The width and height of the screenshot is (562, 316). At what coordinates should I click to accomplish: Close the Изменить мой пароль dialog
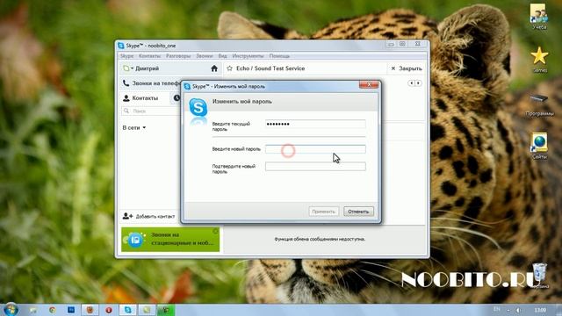pyautogui.click(x=369, y=84)
